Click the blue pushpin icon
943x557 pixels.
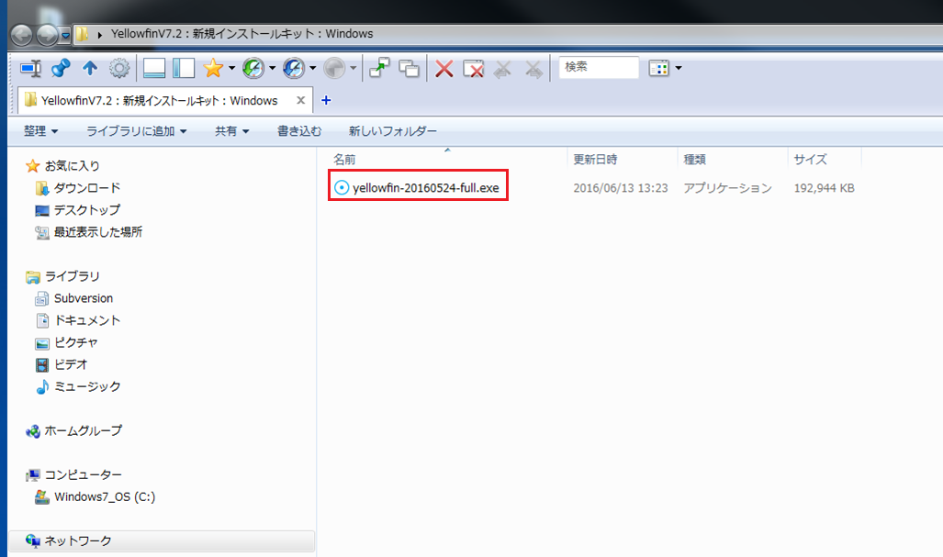60,69
